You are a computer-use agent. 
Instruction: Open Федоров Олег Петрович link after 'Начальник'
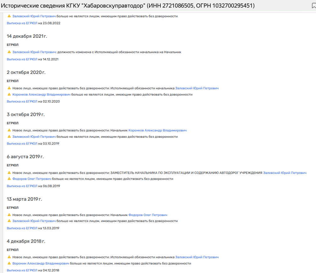tap(148, 215)
